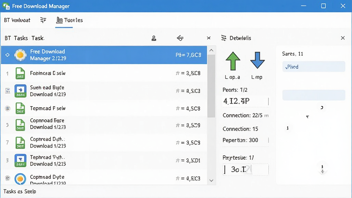Close the BT Tasks panel

coord(209,38)
